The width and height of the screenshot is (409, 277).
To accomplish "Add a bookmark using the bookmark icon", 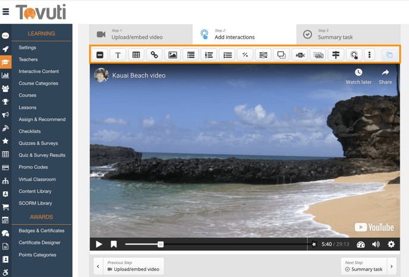I will pyautogui.click(x=114, y=244).
